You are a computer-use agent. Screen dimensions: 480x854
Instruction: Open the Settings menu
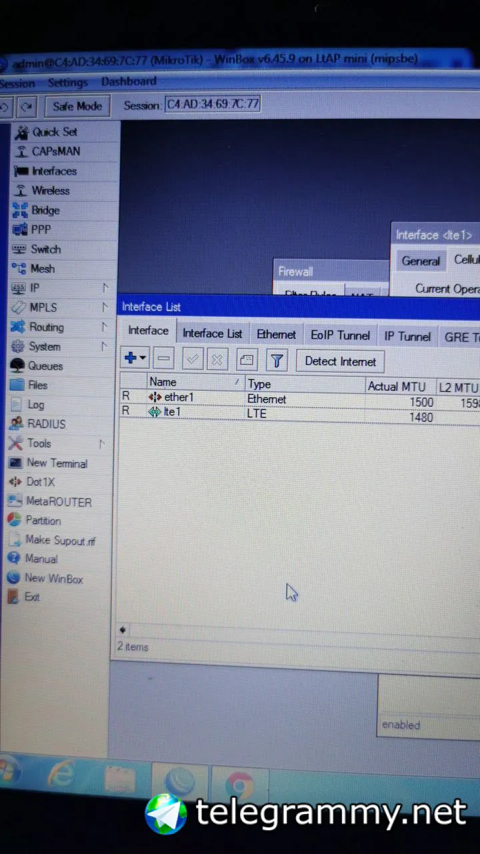tap(67, 83)
